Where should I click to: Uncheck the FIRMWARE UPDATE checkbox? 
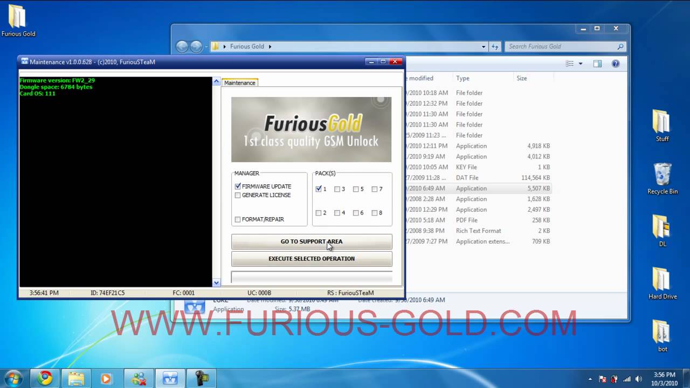[x=238, y=186]
